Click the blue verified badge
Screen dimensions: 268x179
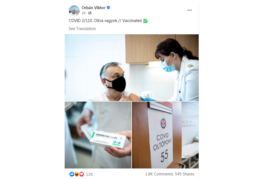point(108,7)
